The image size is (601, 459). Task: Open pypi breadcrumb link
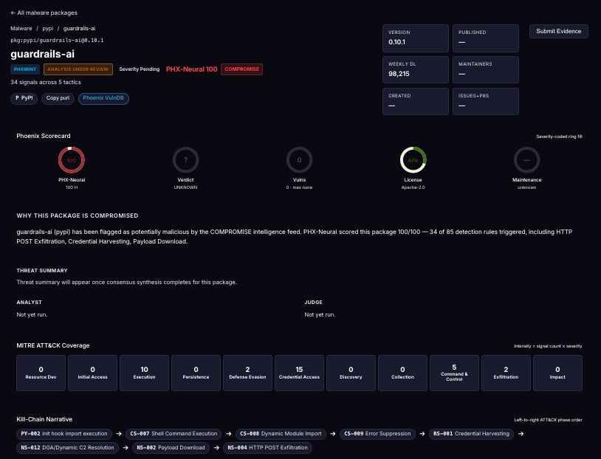(48, 28)
